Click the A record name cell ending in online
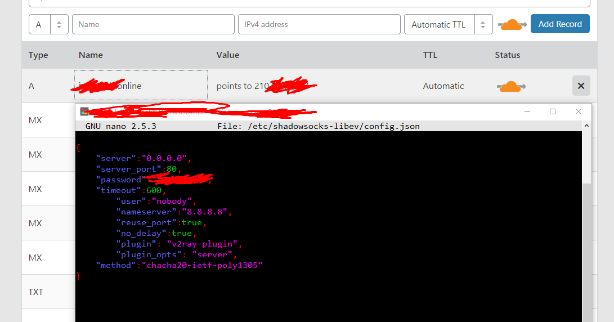The width and height of the screenshot is (614, 322). [141, 86]
